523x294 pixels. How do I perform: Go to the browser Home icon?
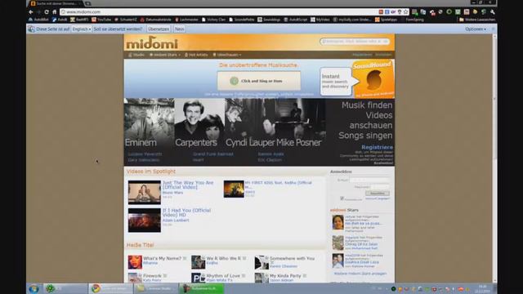[x=55, y=11]
